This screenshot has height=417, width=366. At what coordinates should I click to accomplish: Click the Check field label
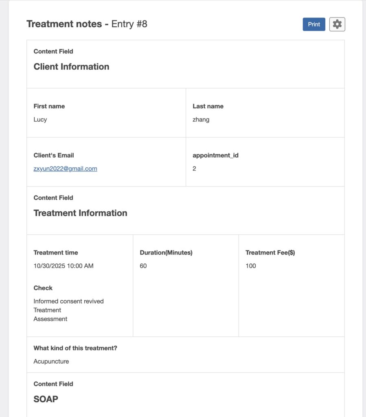(43, 288)
